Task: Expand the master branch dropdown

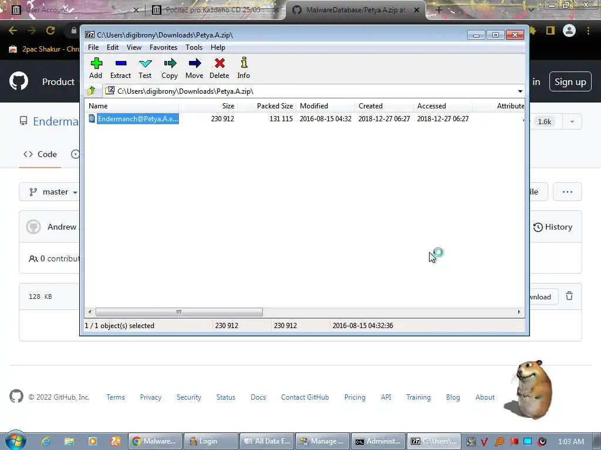Action: click(53, 192)
